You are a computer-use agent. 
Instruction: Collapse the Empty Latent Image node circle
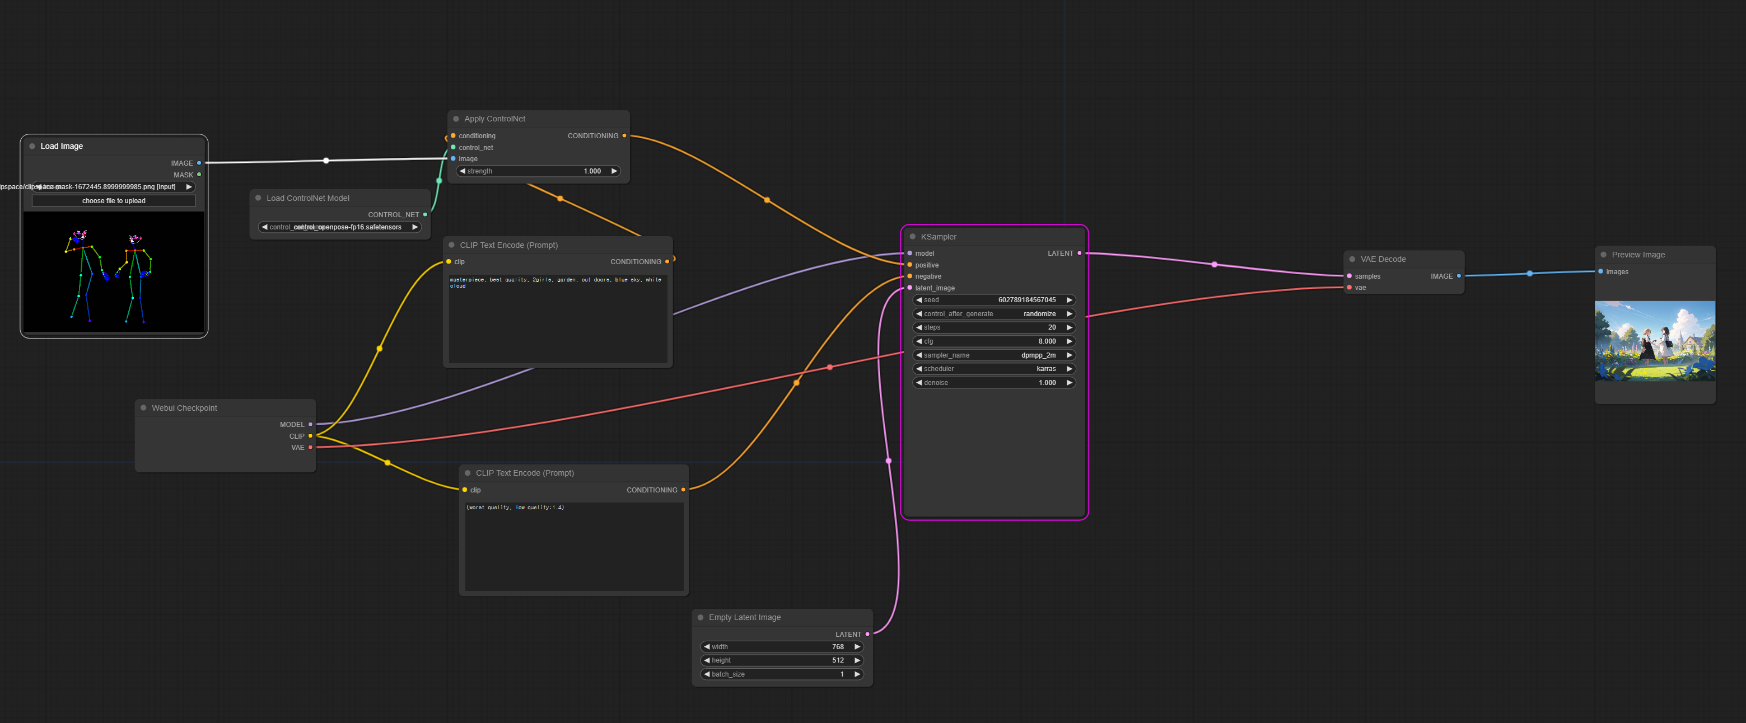click(701, 617)
